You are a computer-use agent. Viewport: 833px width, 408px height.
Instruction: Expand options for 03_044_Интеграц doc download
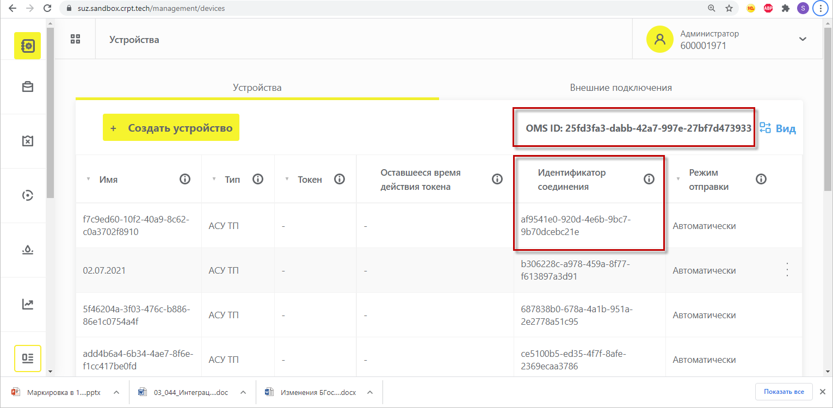(243, 392)
